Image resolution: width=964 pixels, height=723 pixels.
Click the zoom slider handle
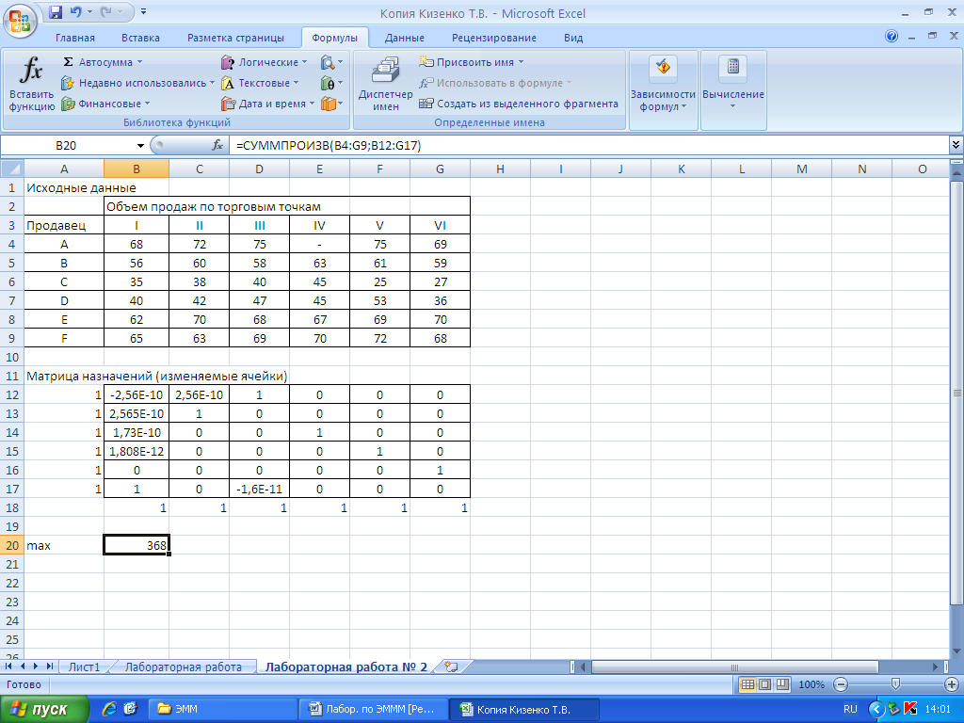[x=895, y=684]
